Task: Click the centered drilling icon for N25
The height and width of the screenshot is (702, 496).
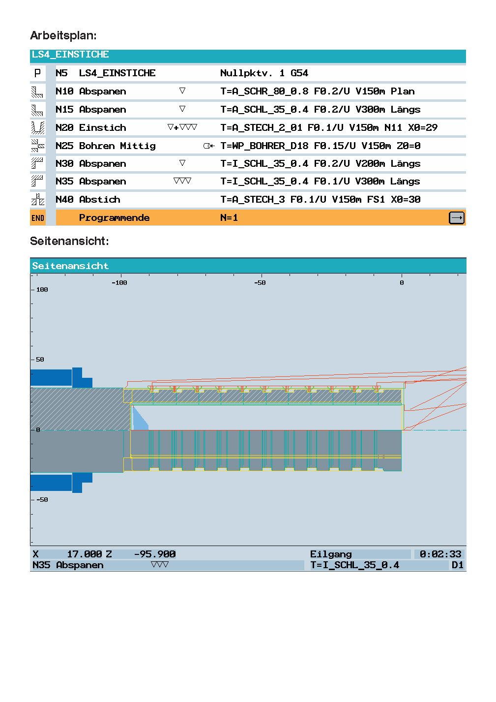Action: (x=37, y=146)
